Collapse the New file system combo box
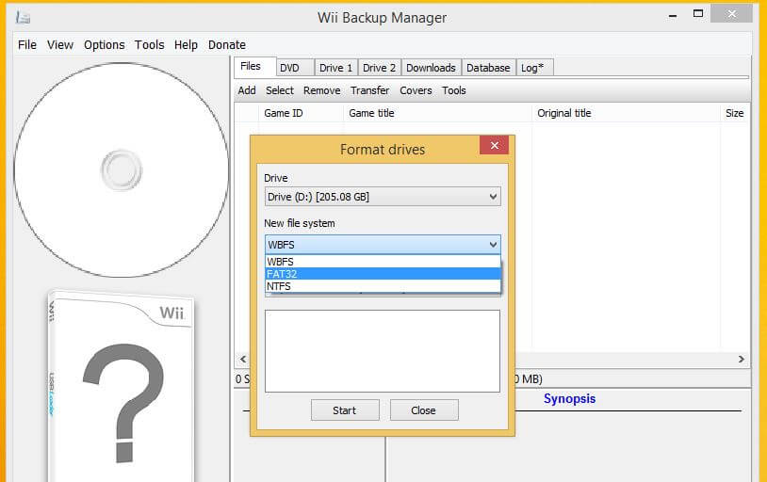767x482 pixels. pyautogui.click(x=383, y=245)
